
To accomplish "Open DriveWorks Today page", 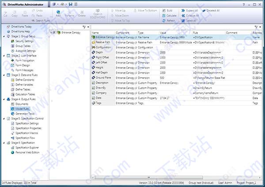I will (x=19, y=26).
